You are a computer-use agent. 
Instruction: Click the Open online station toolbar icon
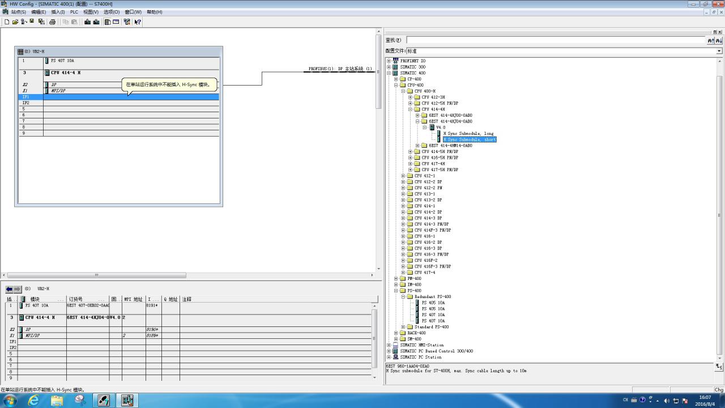(x=24, y=22)
